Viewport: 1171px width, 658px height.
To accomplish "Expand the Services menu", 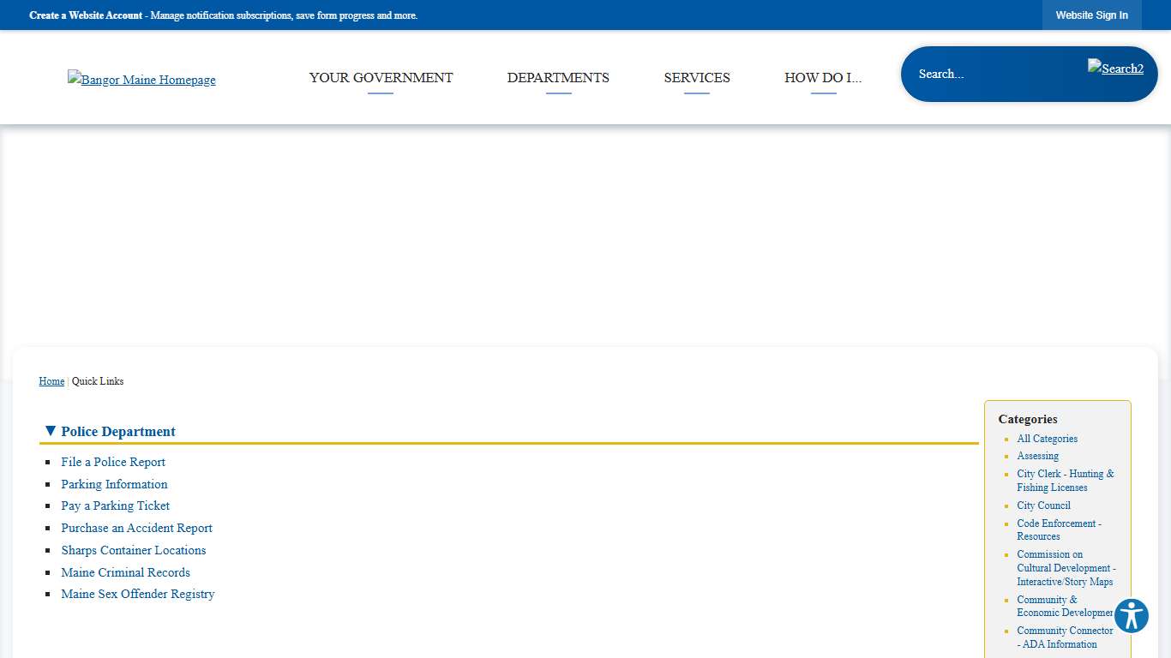I will [696, 78].
